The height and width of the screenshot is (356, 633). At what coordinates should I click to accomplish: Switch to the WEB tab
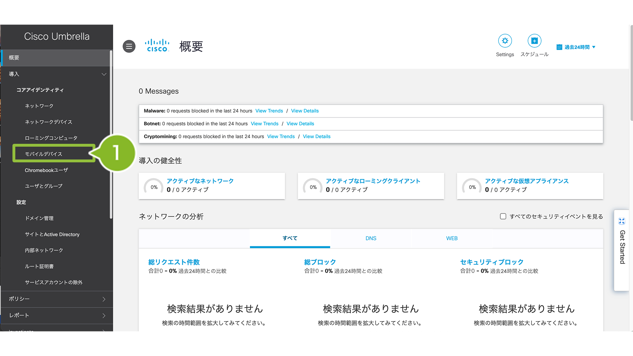click(451, 238)
